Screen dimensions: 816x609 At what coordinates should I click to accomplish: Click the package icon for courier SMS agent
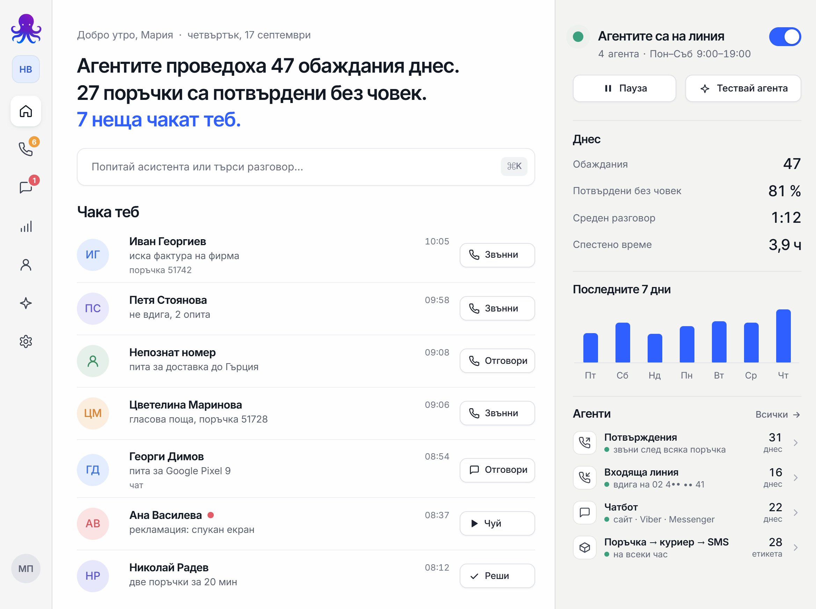point(584,548)
